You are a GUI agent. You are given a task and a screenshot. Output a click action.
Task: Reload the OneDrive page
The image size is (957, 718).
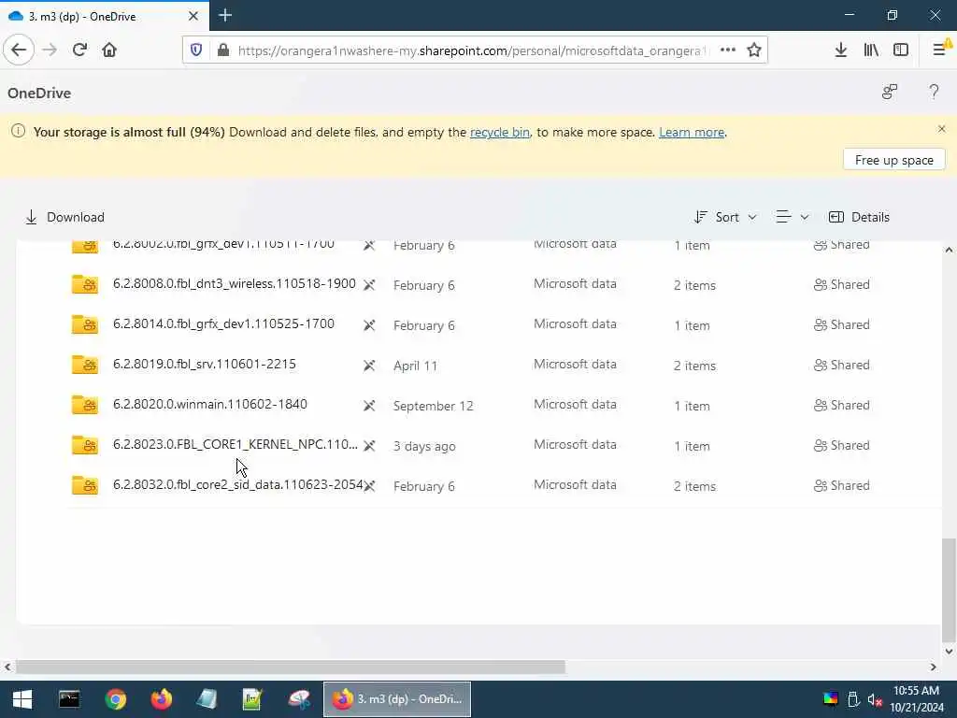tap(79, 50)
